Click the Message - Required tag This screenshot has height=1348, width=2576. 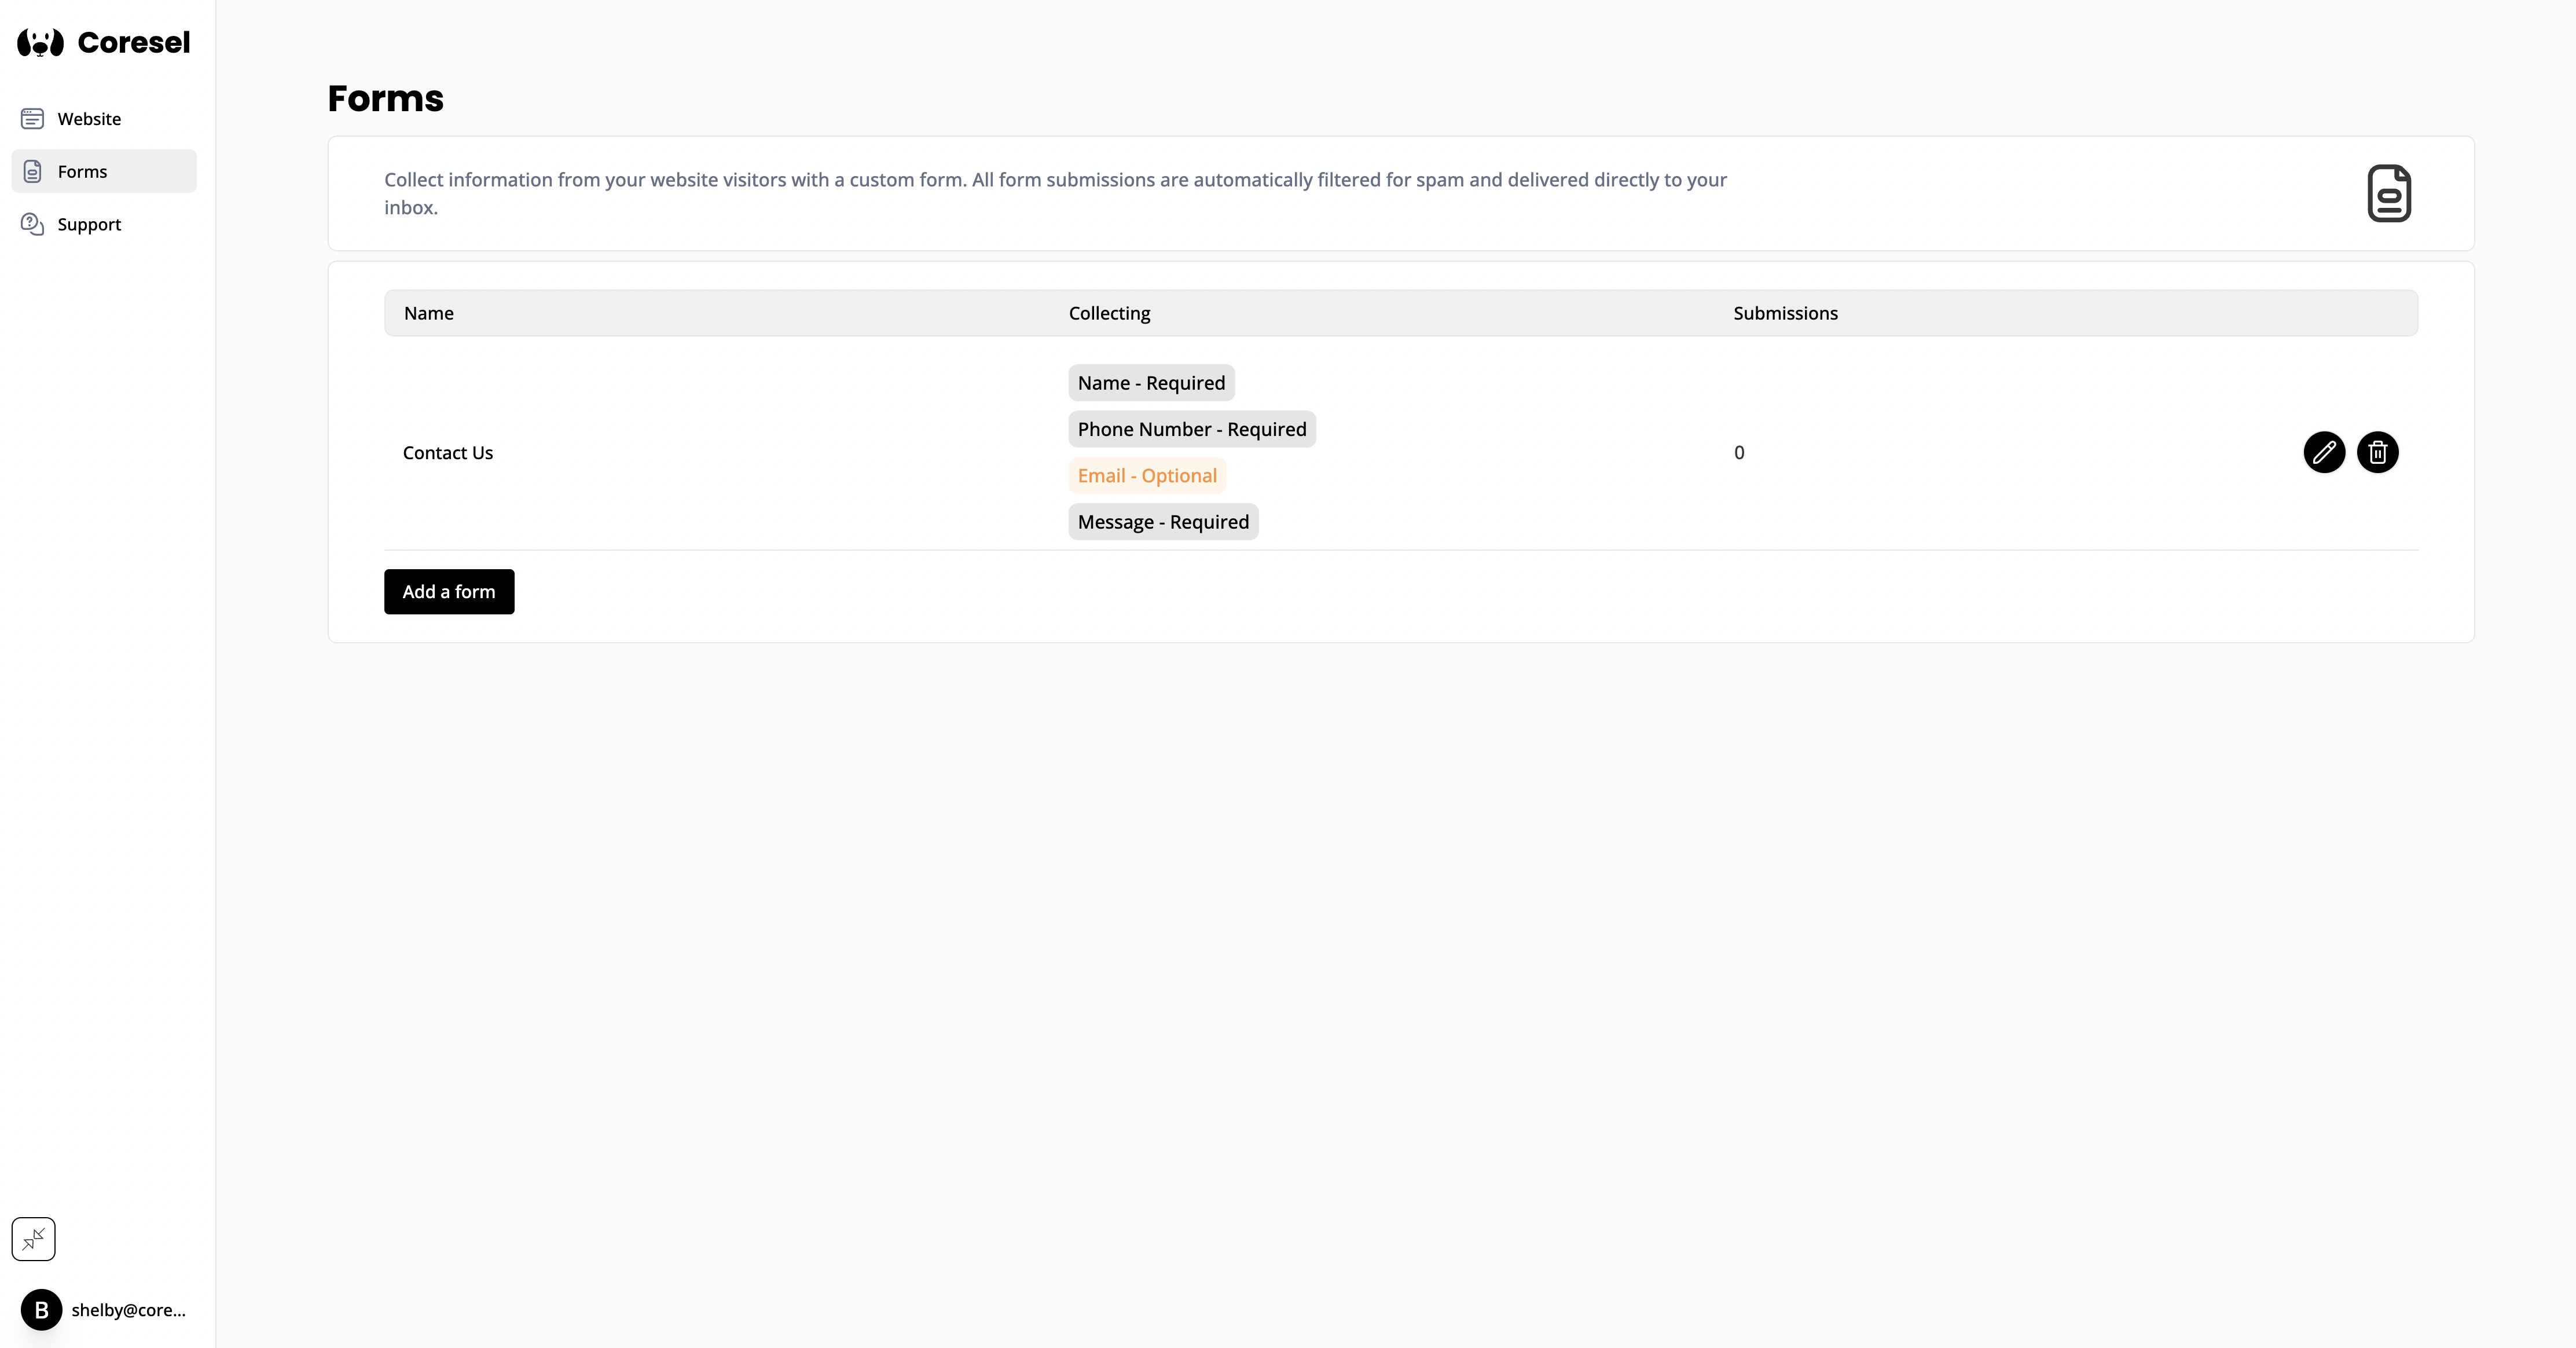point(1163,522)
